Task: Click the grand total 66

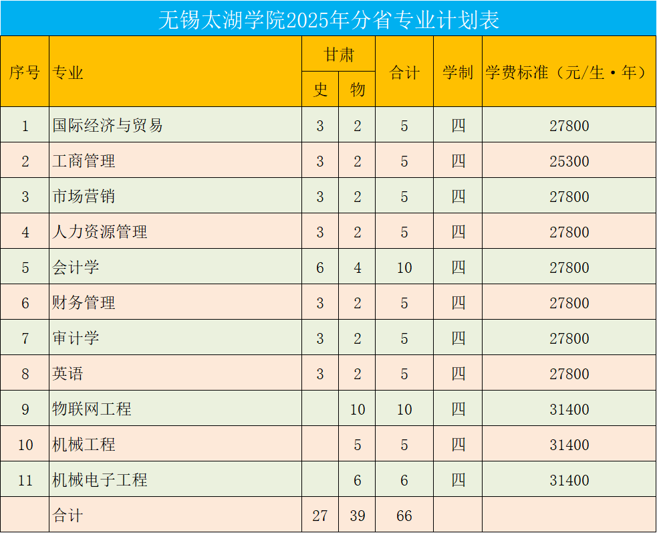Action: (x=404, y=516)
